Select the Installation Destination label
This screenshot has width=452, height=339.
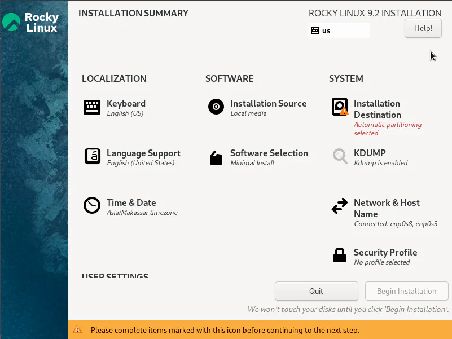click(x=377, y=109)
